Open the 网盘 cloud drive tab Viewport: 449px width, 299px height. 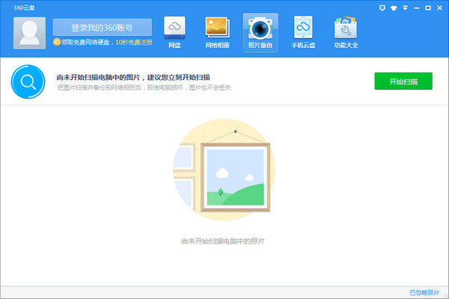click(x=175, y=31)
